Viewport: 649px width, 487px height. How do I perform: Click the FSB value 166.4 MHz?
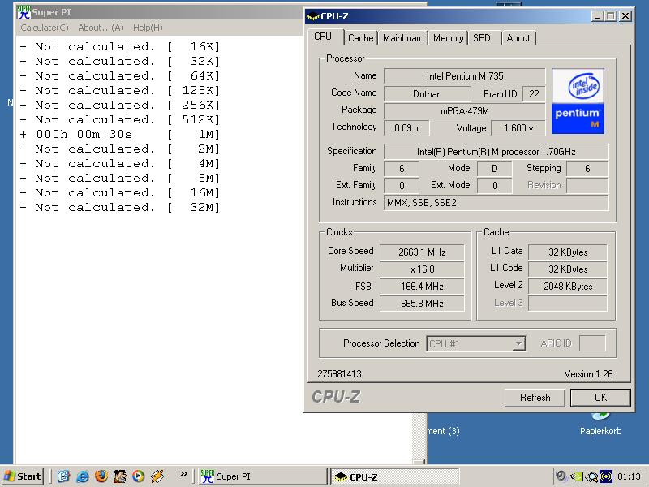(422, 287)
